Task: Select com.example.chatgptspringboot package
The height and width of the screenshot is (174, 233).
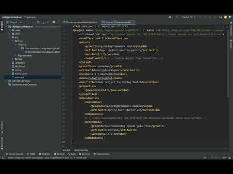Action: pos(40,48)
